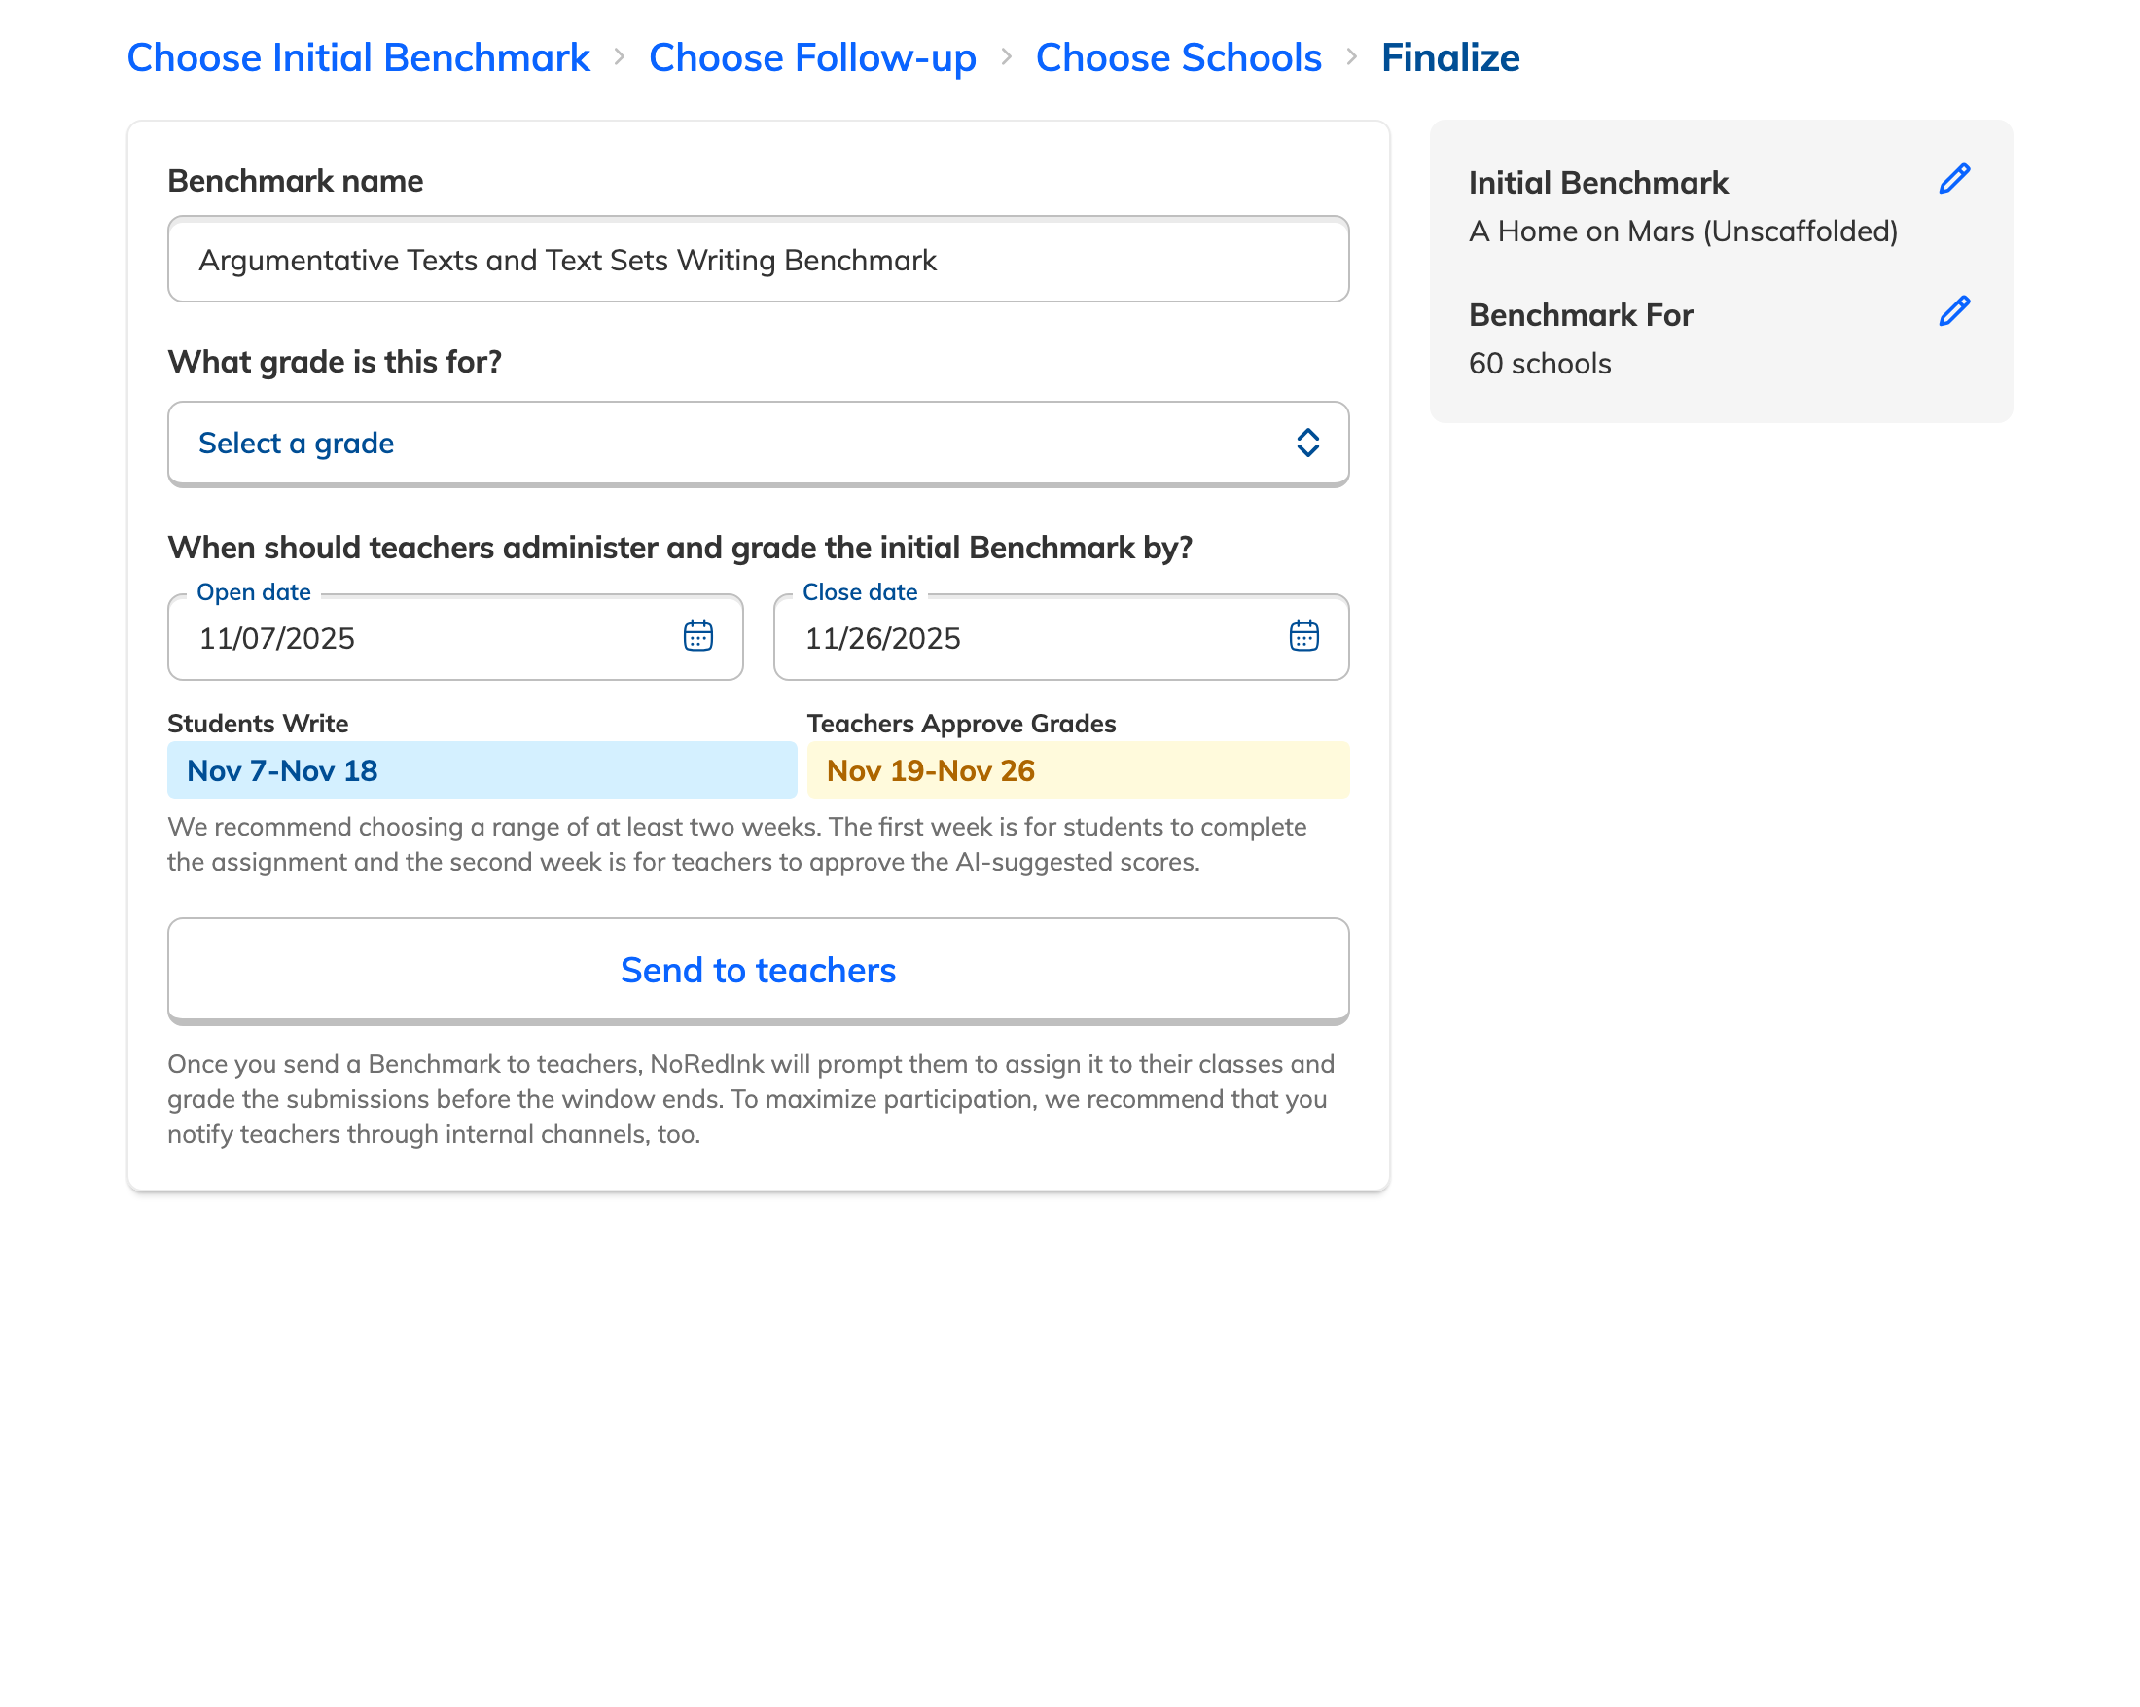The height and width of the screenshot is (1707, 2140).
Task: Go to Choose Initial Benchmark step
Action: (358, 57)
